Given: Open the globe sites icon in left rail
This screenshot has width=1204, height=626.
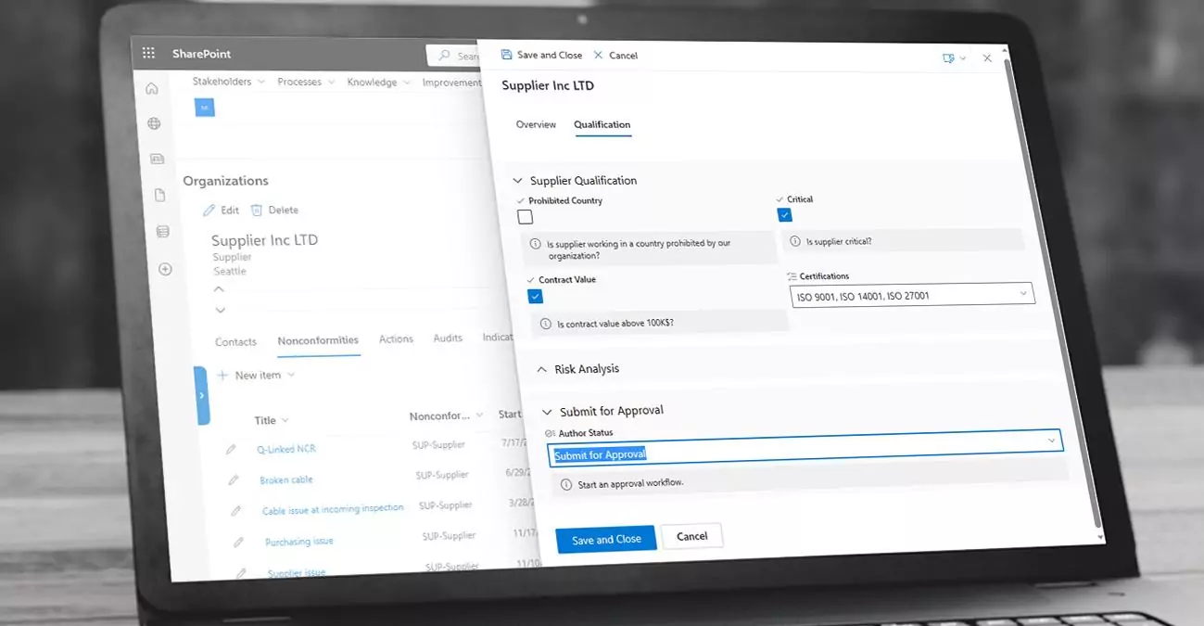Looking at the screenshot, I should point(154,123).
